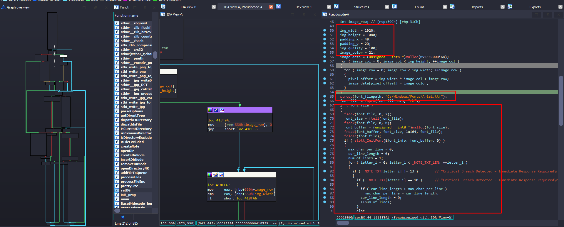The height and width of the screenshot is (227, 564).
Task: Click the Exports tab label
Action: [535, 7]
